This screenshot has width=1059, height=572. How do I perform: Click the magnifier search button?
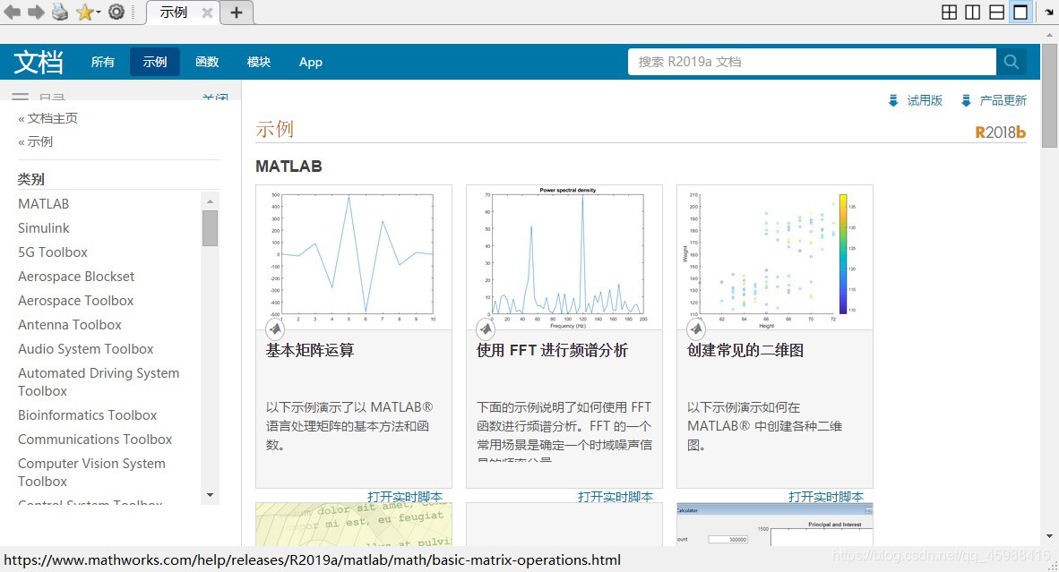1011,62
